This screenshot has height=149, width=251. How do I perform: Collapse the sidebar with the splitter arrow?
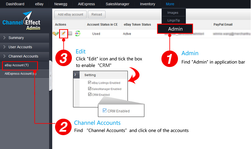[51, 76]
